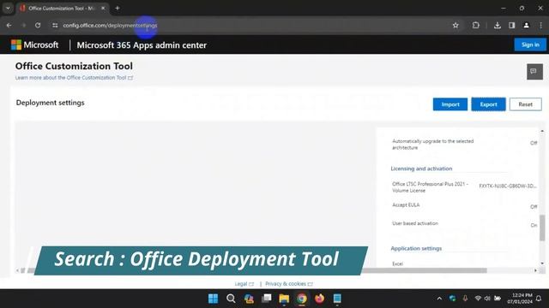The width and height of the screenshot is (549, 308).
Task: Open Windows taskbar search
Action: (231, 299)
